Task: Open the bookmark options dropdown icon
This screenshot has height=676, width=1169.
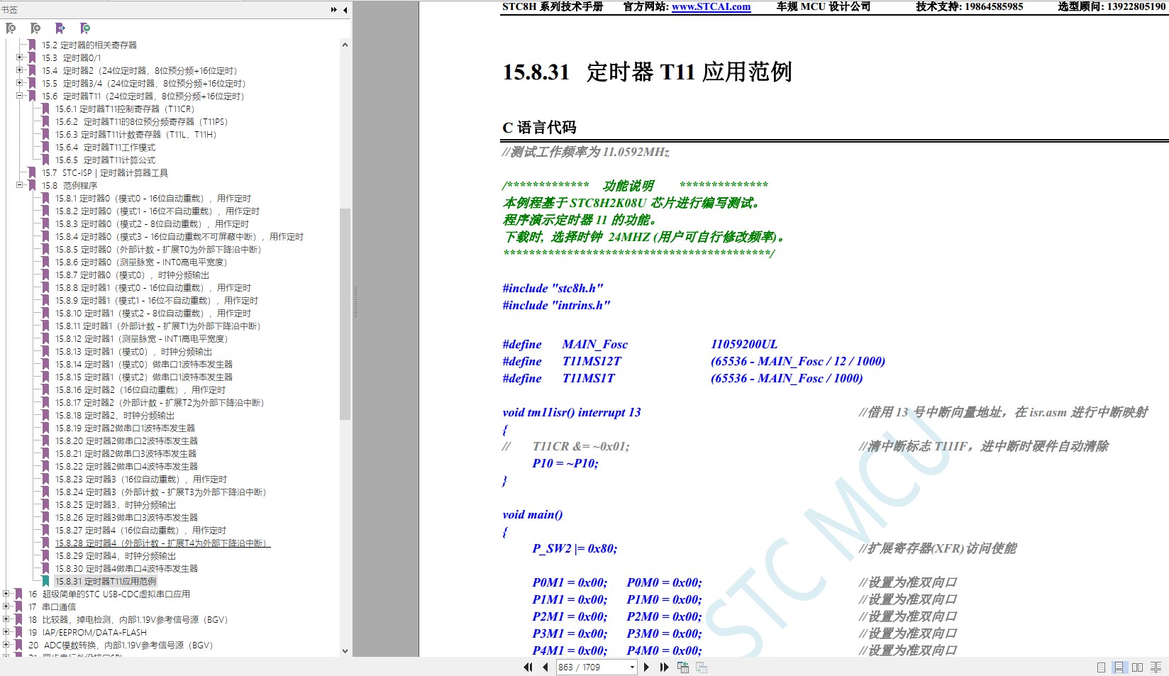Action: (85, 28)
